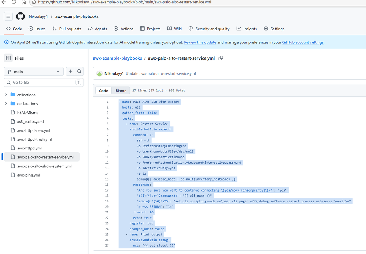The height and width of the screenshot is (254, 366).
Task: Open the hamburger navigation menu
Action: pyautogui.click(x=8, y=16)
